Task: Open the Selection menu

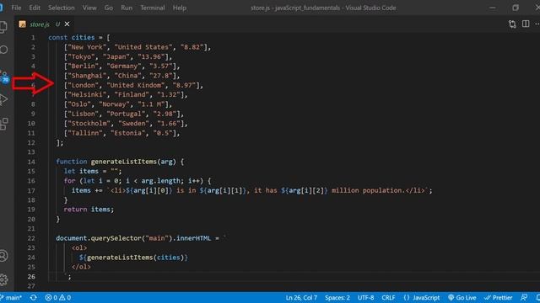Action: coord(62,8)
